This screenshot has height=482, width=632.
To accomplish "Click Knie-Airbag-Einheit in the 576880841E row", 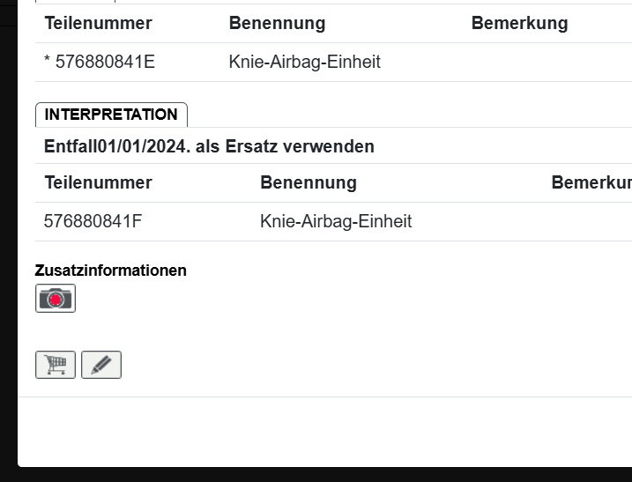I will tap(304, 63).
